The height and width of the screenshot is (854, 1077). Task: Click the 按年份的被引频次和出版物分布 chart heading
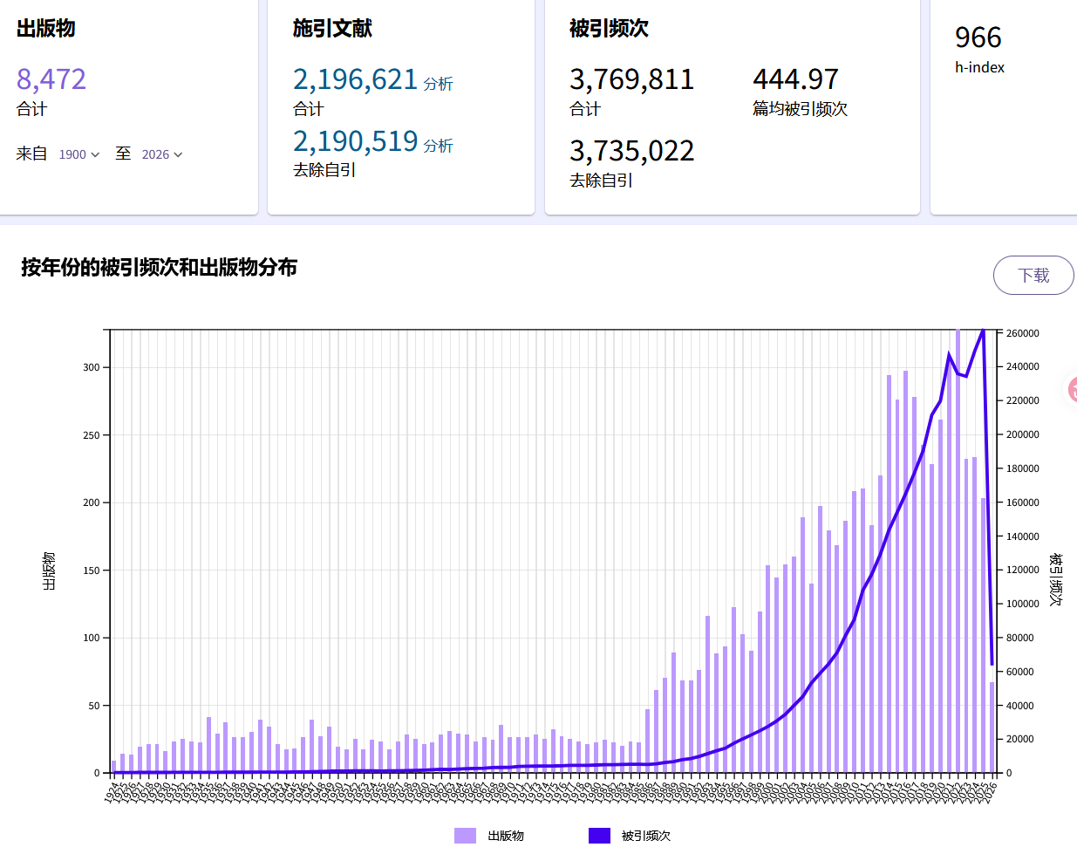(x=159, y=267)
